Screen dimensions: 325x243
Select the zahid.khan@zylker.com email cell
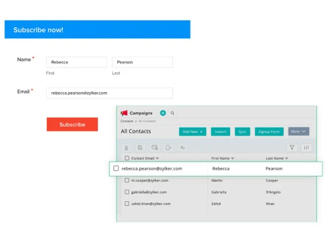coord(151,203)
